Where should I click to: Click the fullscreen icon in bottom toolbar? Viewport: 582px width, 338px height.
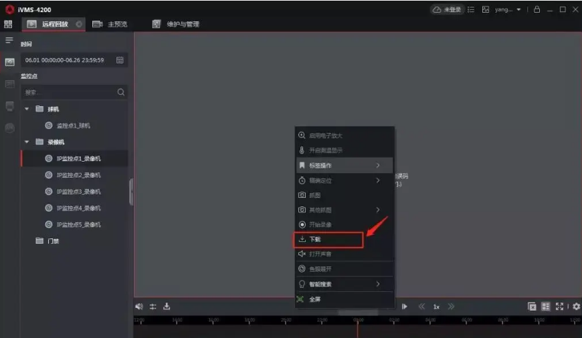(559, 307)
